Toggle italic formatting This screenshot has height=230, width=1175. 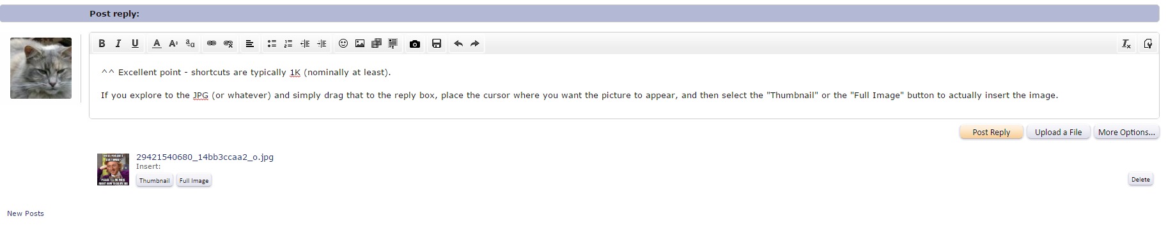coord(118,43)
